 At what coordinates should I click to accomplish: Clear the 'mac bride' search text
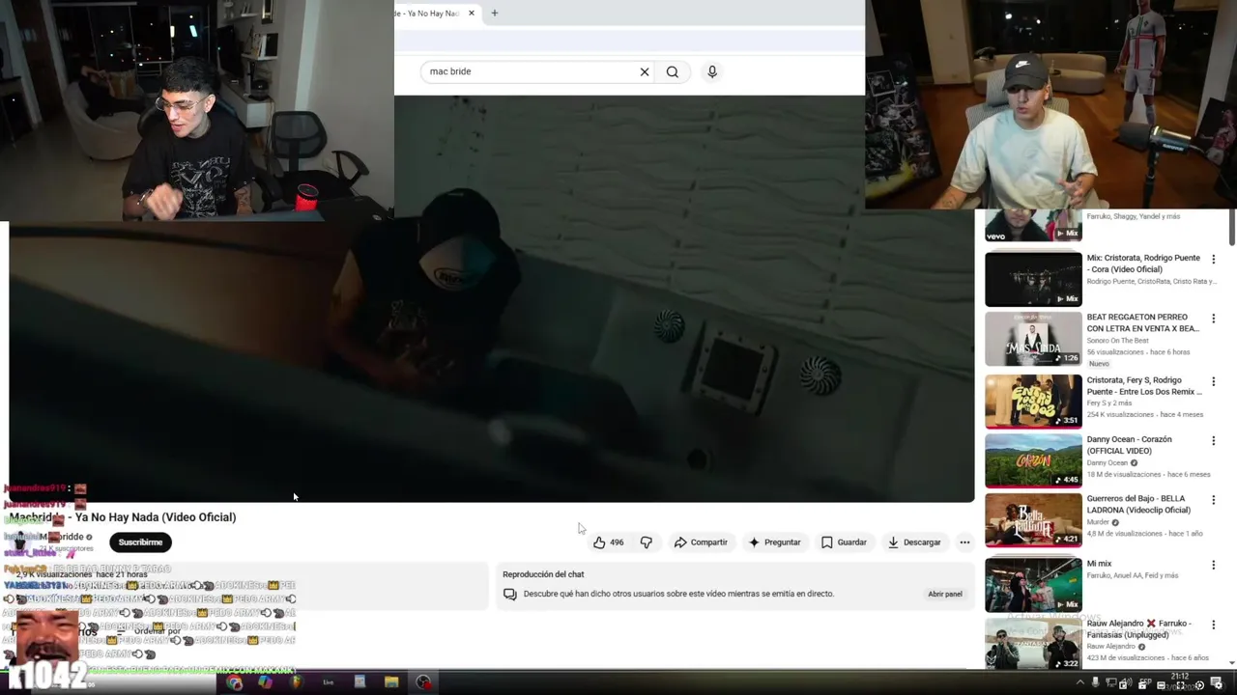(x=645, y=71)
